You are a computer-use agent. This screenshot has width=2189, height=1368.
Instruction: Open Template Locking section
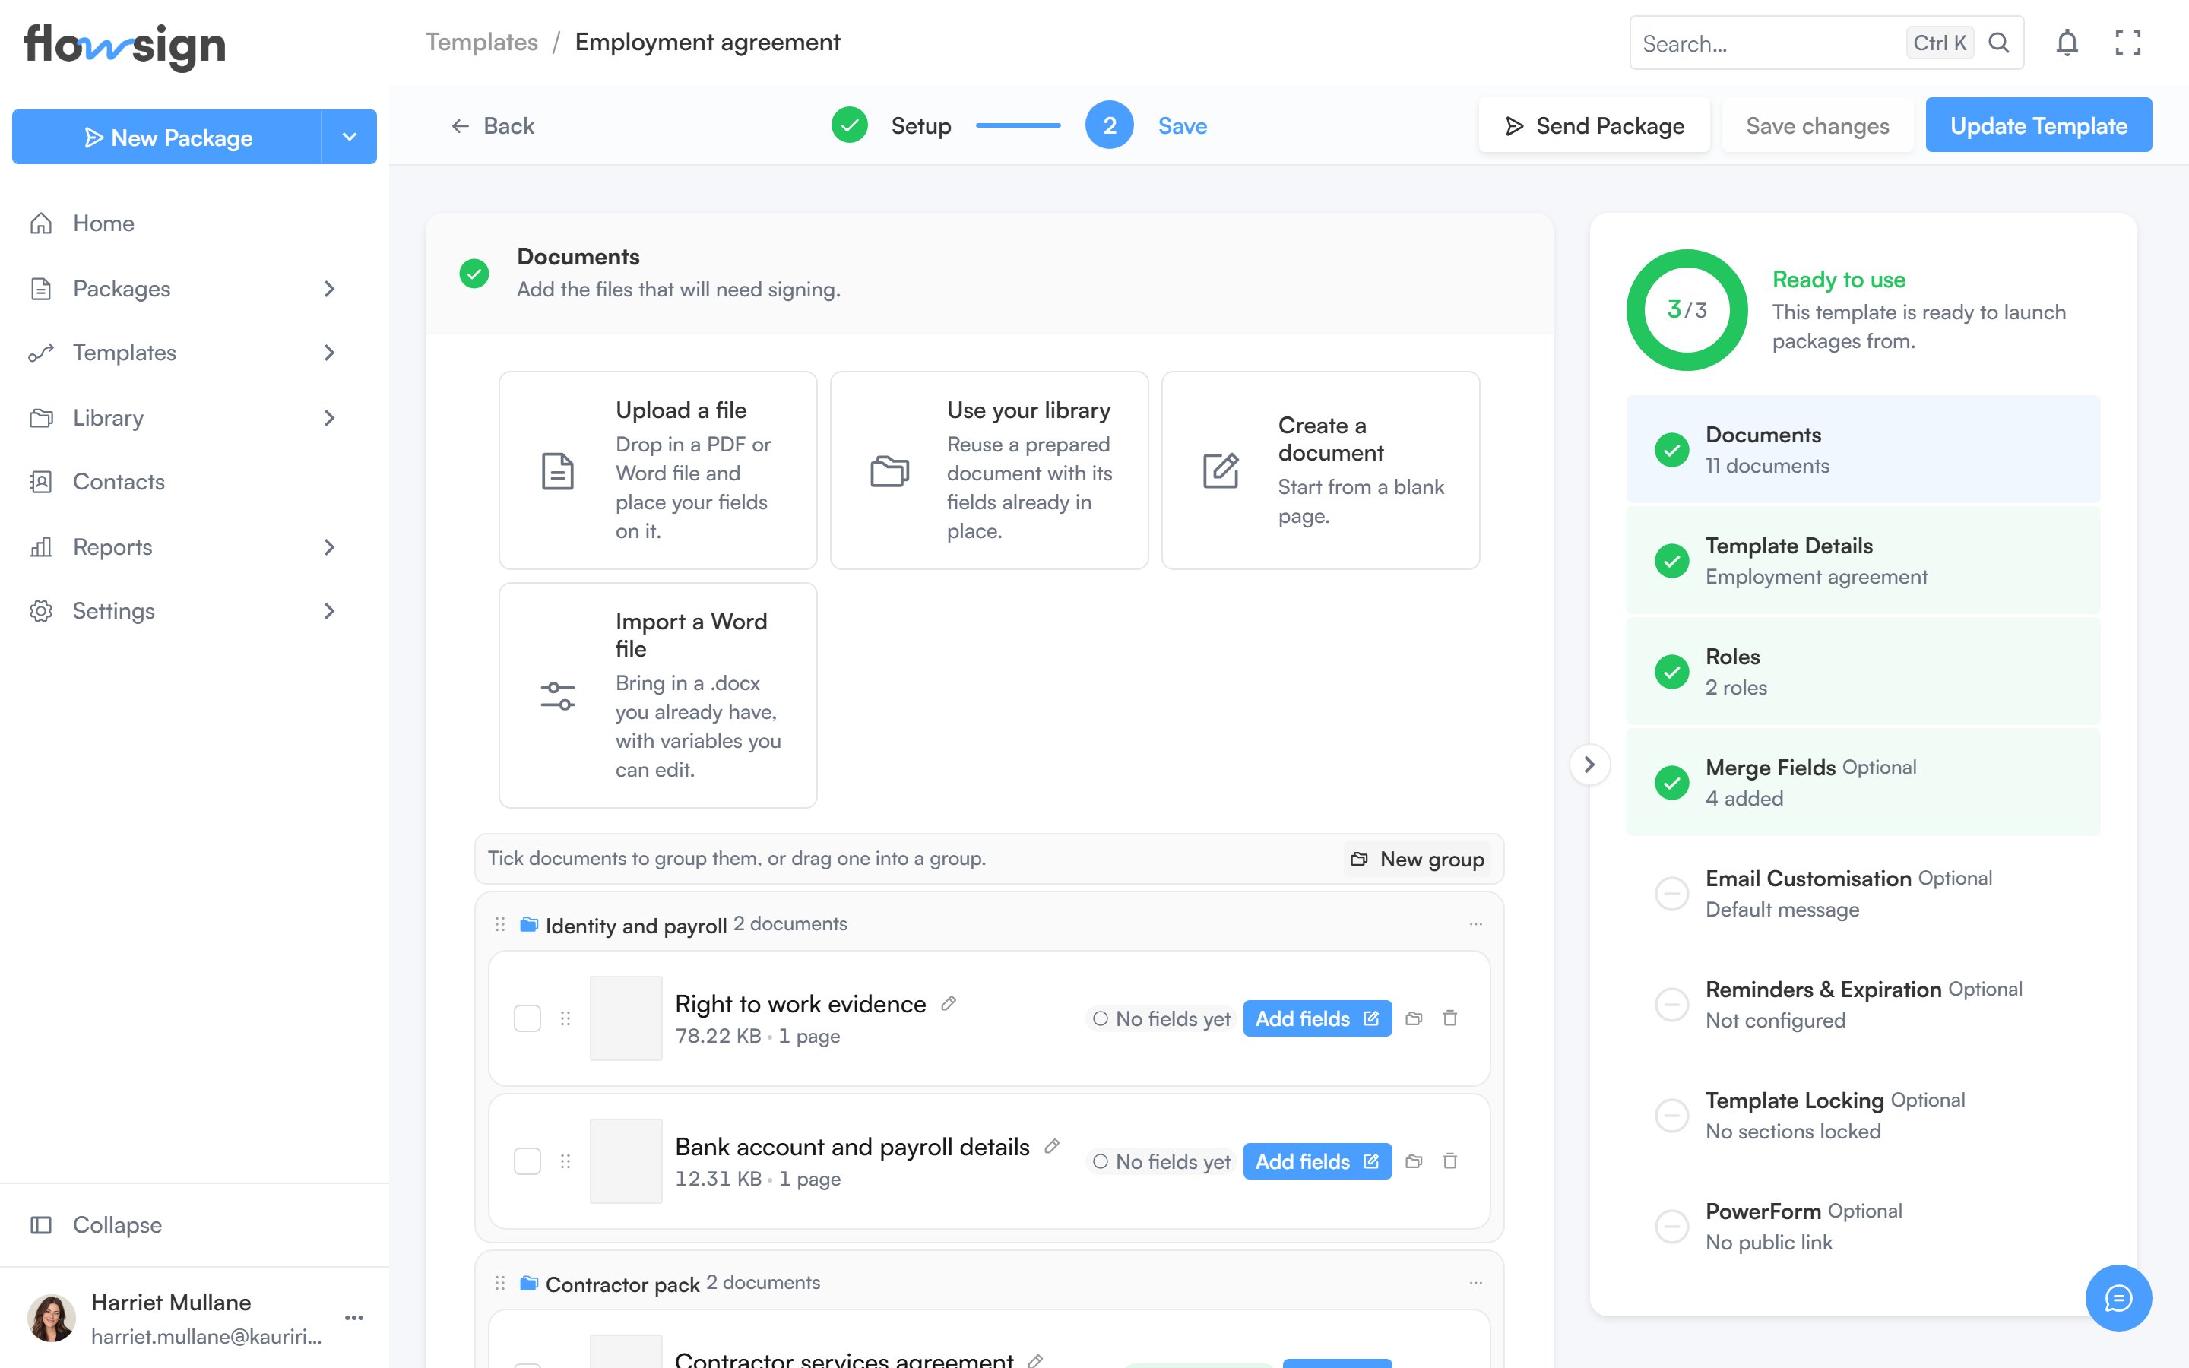point(1862,1116)
